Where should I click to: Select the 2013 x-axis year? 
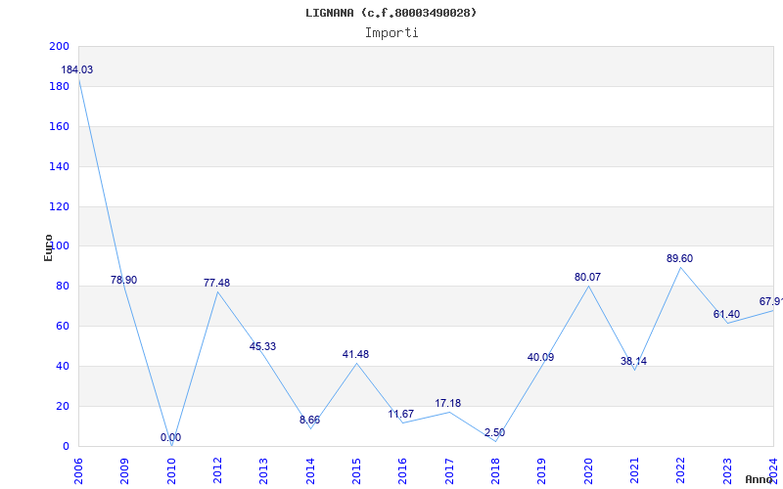tap(263, 471)
